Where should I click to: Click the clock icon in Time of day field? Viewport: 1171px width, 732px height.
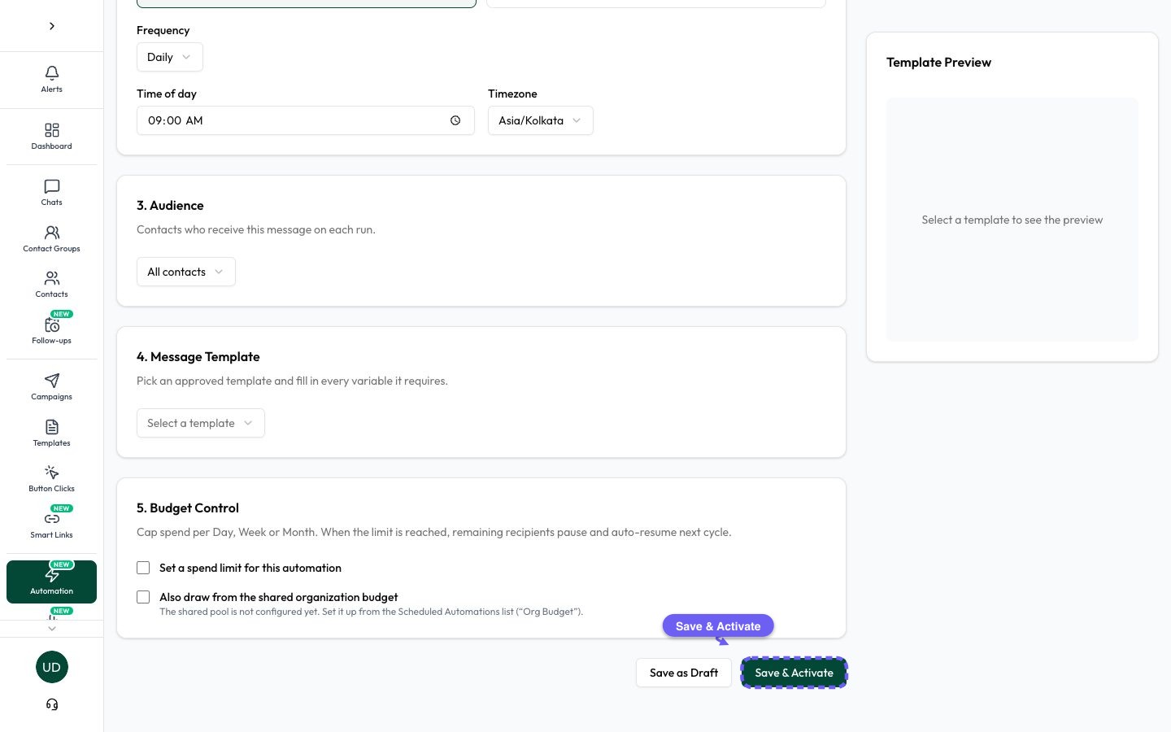pos(455,120)
